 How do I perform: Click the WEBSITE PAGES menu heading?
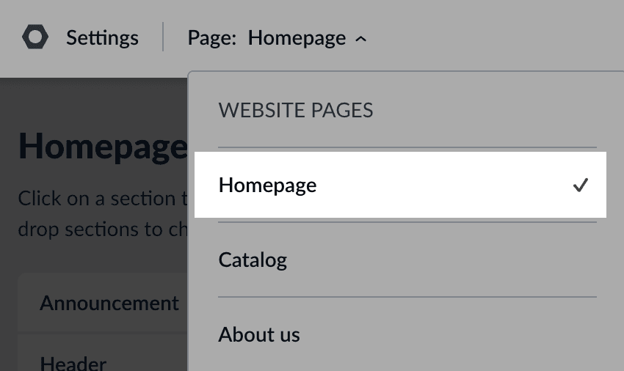pyautogui.click(x=296, y=111)
